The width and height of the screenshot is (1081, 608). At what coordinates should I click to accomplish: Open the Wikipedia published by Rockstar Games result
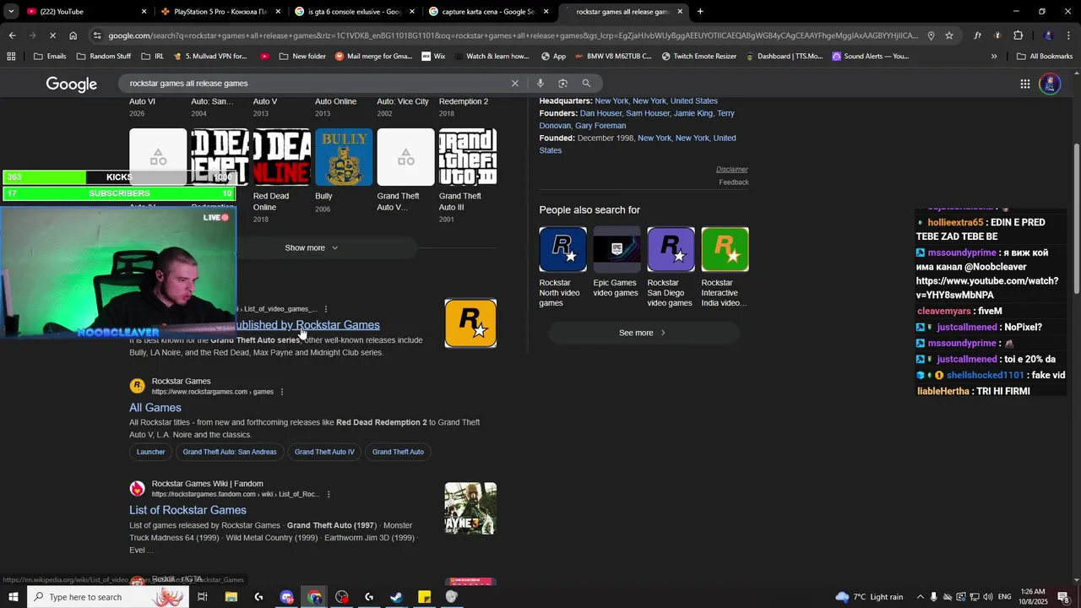307,325
